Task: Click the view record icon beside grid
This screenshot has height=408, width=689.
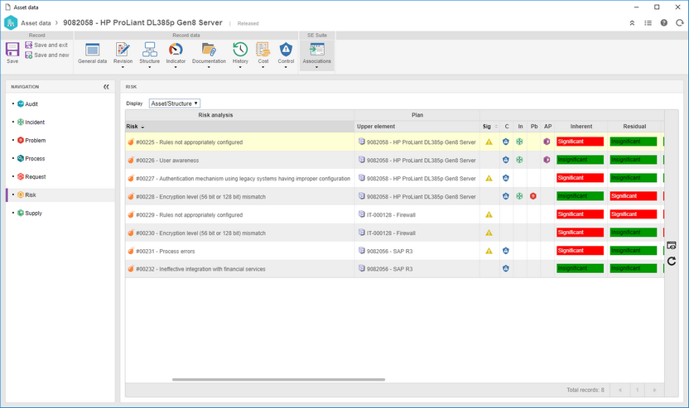Action: (x=672, y=246)
